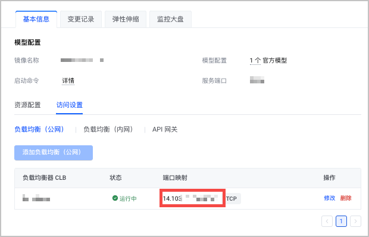This screenshot has width=369, height=237.
Task: Select the 资源配置 sub-tab
Action: [x=27, y=105]
